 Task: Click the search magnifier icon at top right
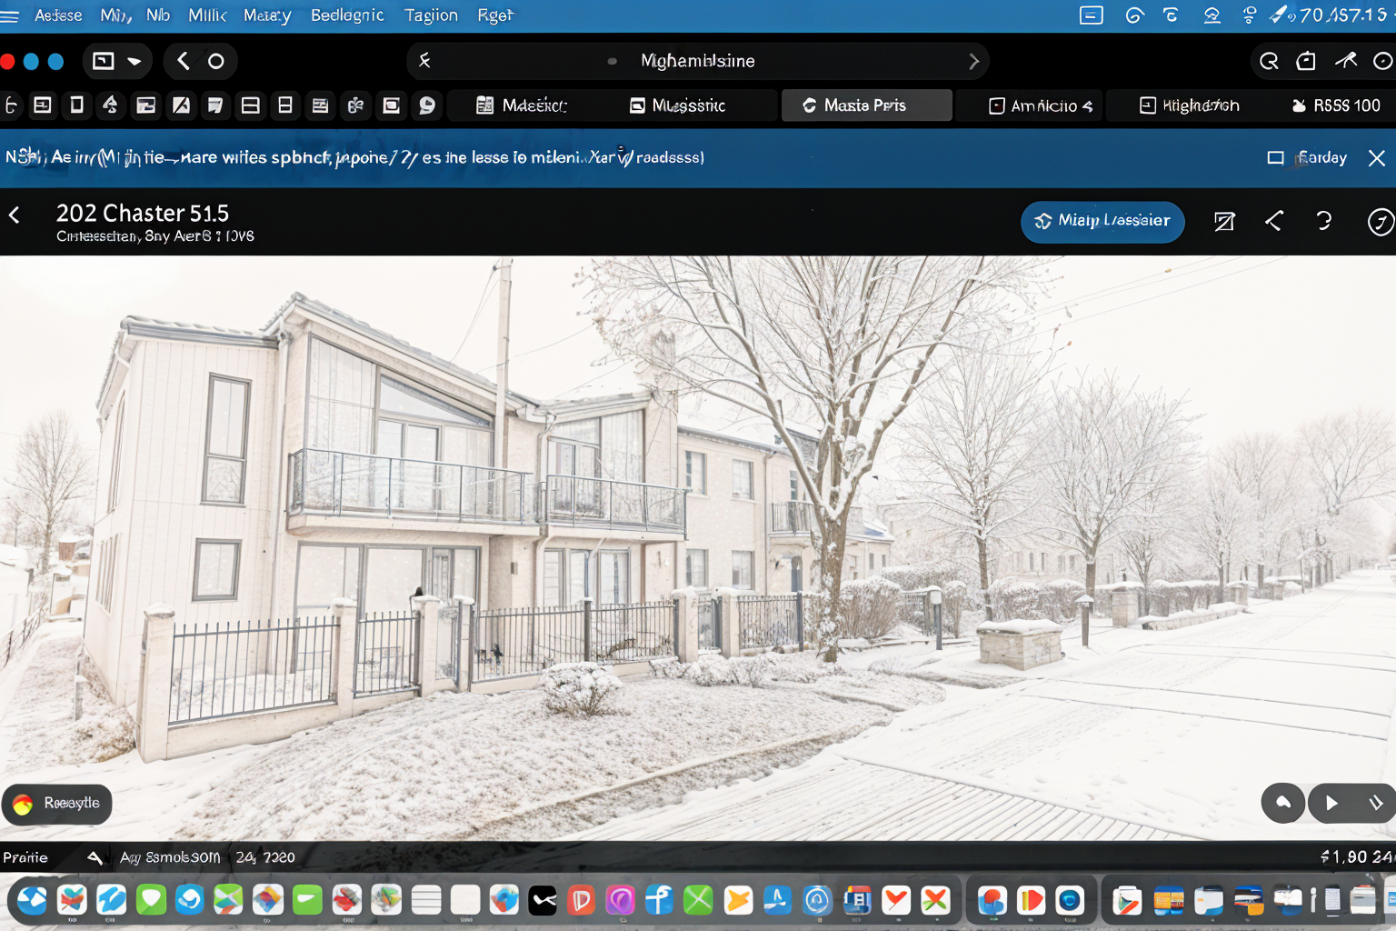point(1269,61)
